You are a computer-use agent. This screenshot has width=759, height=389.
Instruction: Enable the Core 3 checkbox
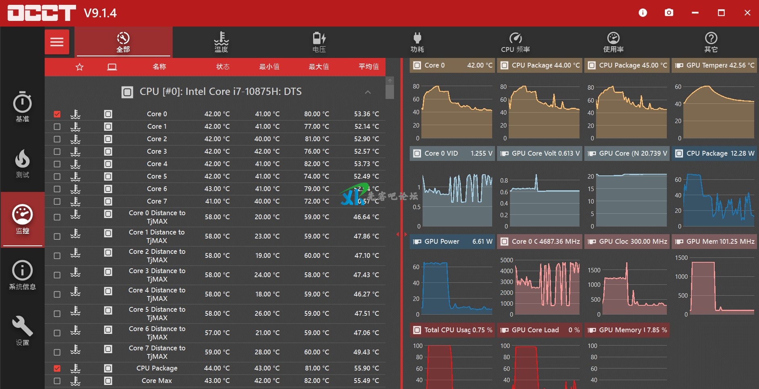[57, 152]
